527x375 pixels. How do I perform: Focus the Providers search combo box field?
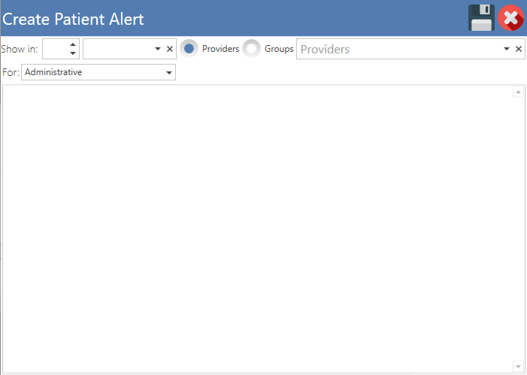(x=400, y=49)
